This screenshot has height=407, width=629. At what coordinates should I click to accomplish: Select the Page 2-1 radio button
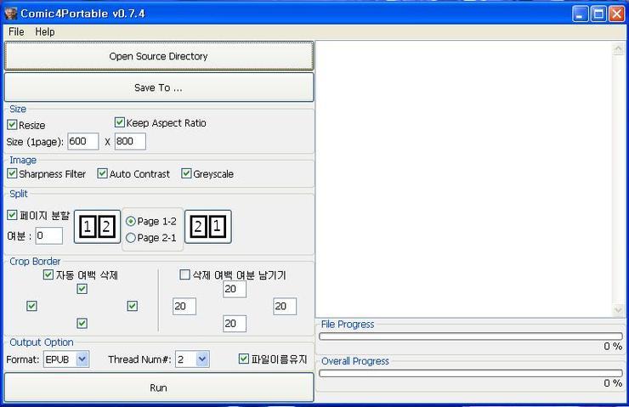(131, 238)
